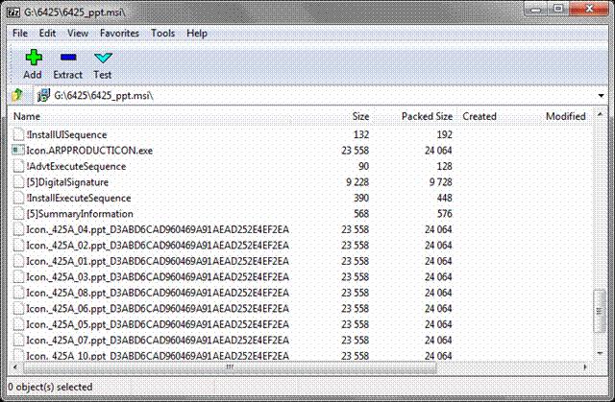Click the horizontal scrollbar right arrow
615x402 pixels.
pos(585,367)
